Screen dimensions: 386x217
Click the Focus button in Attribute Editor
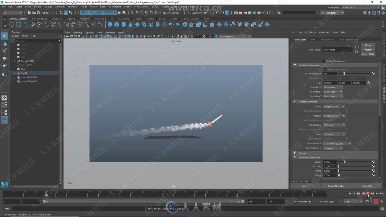point(368,45)
